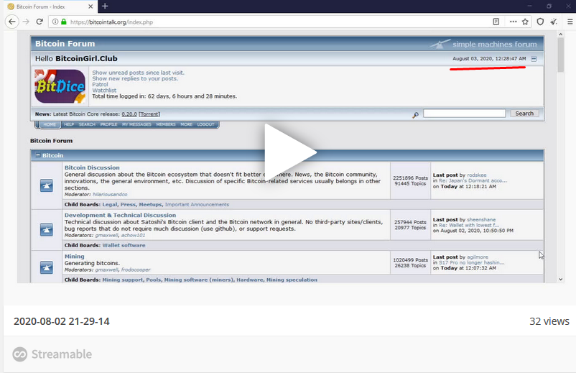This screenshot has height=373, width=576.
Task: Click the advanced search magnifier icon
Action: (415, 115)
